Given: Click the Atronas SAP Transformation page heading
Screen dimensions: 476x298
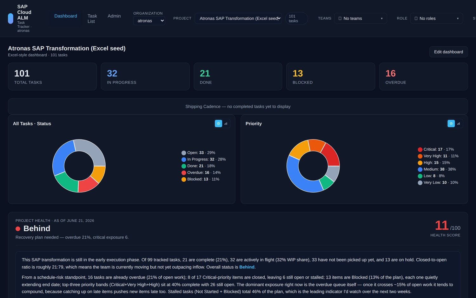Looking at the screenshot, I should click(67, 48).
